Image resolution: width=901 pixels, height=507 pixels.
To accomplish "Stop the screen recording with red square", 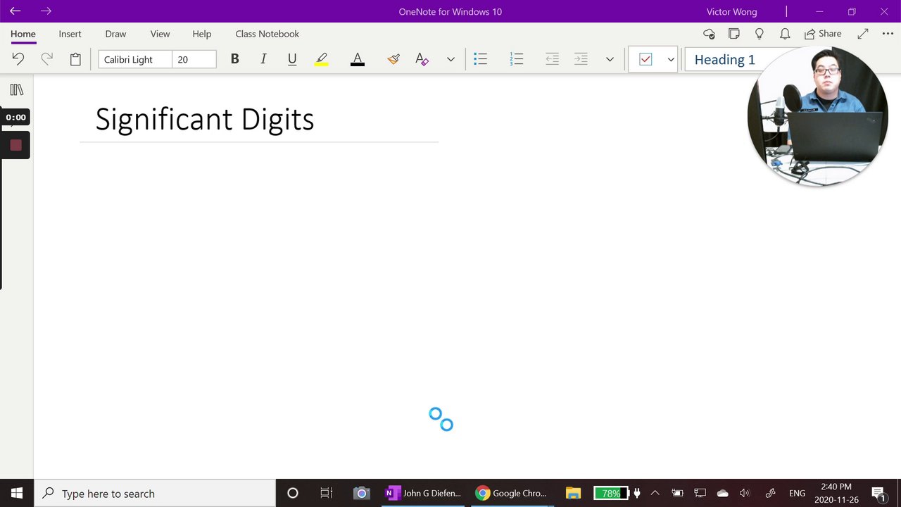I will coord(15,145).
